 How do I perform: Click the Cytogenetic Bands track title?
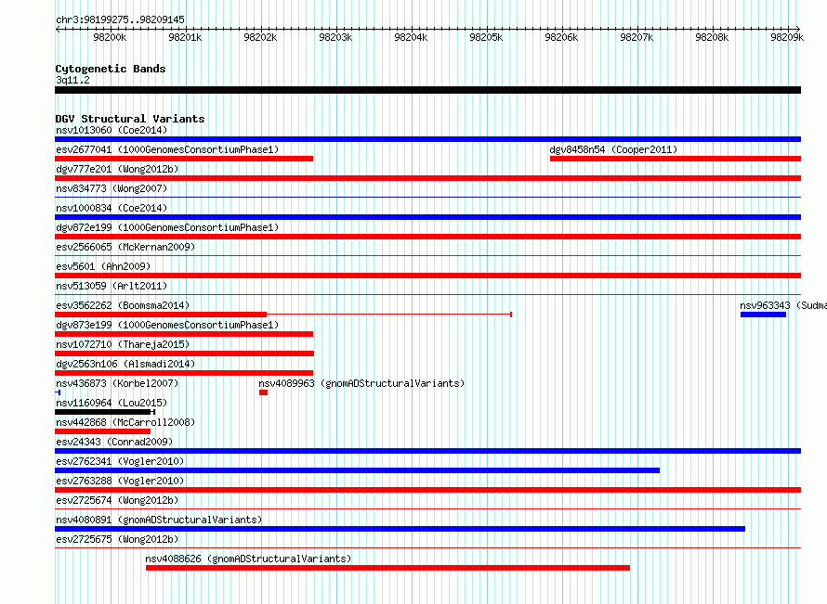(x=111, y=69)
